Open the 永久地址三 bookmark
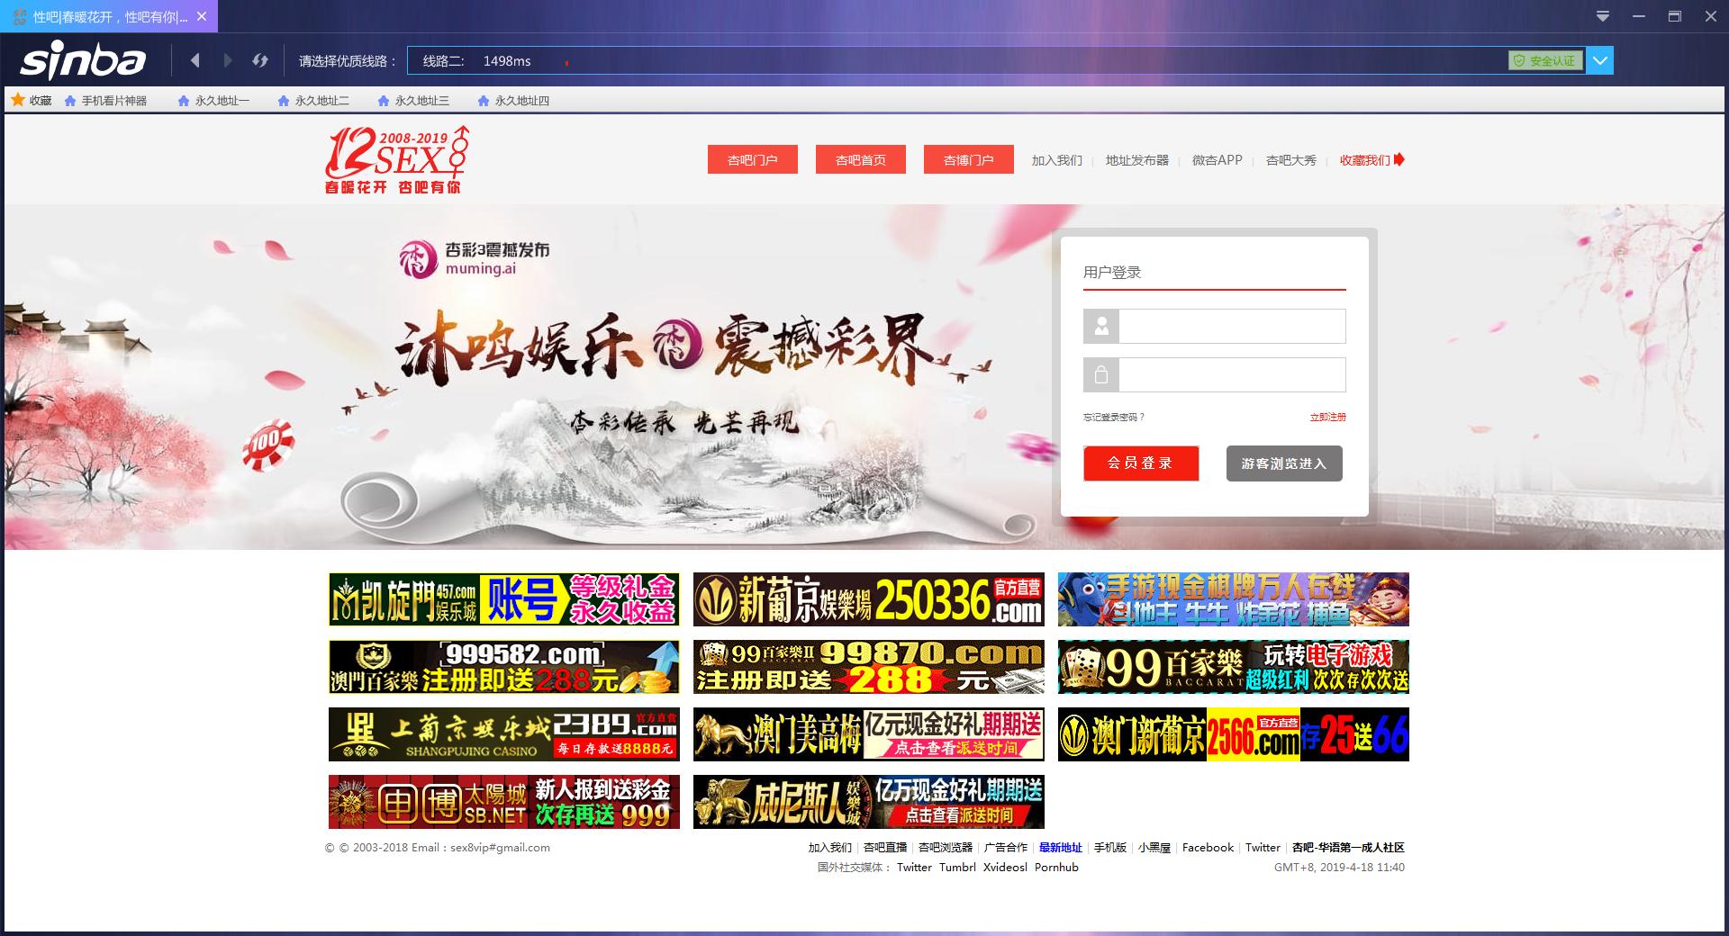1729x936 pixels. 414,100
